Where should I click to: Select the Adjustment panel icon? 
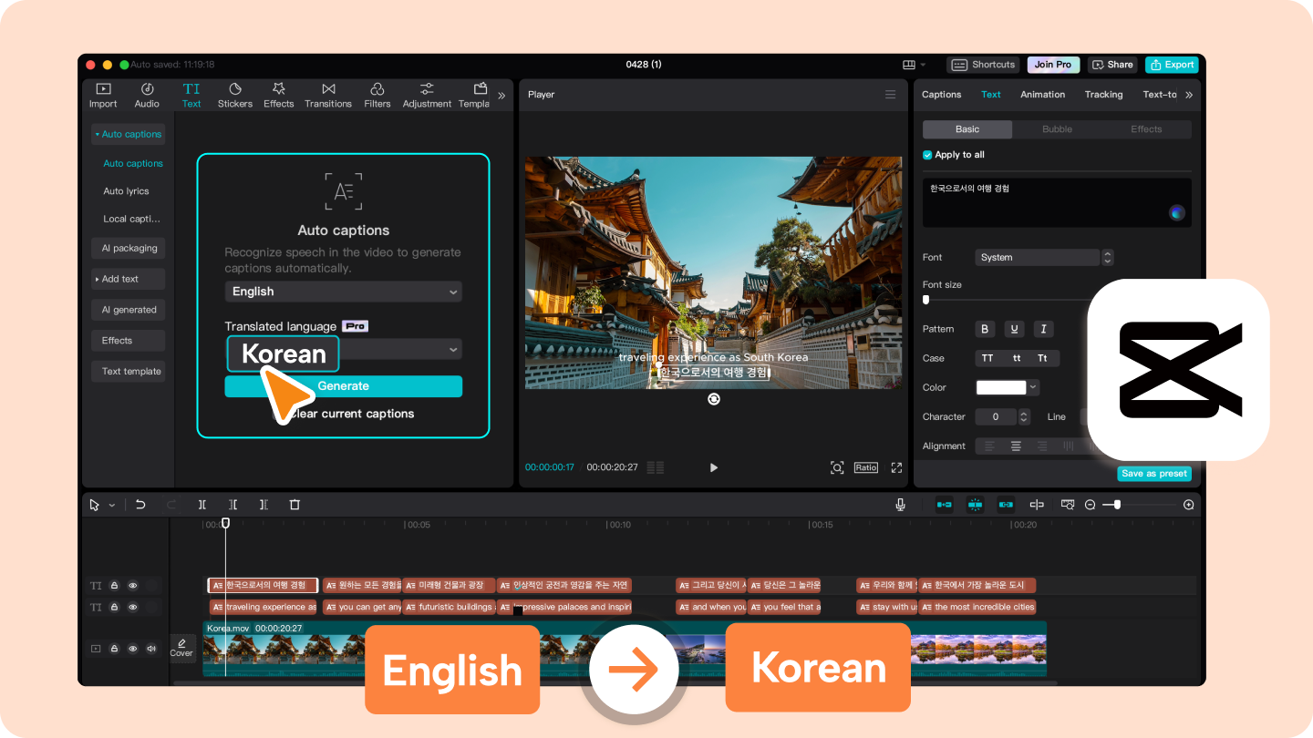point(427,95)
